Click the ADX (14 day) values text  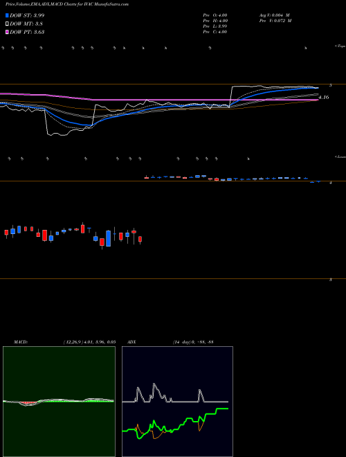[x=193, y=342]
